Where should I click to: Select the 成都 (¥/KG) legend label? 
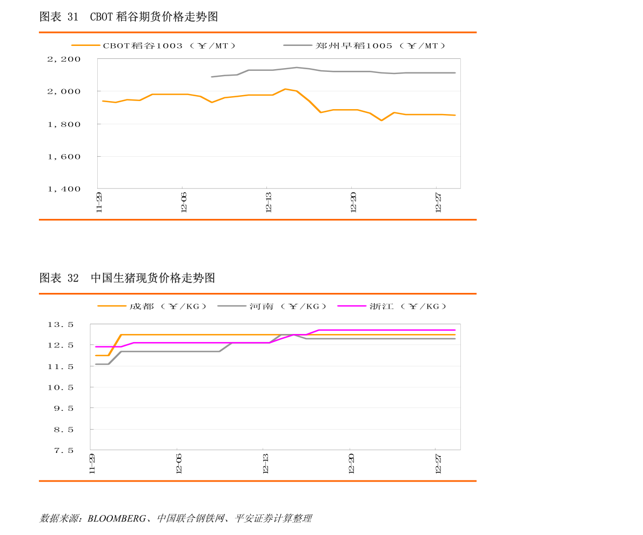[x=168, y=306]
